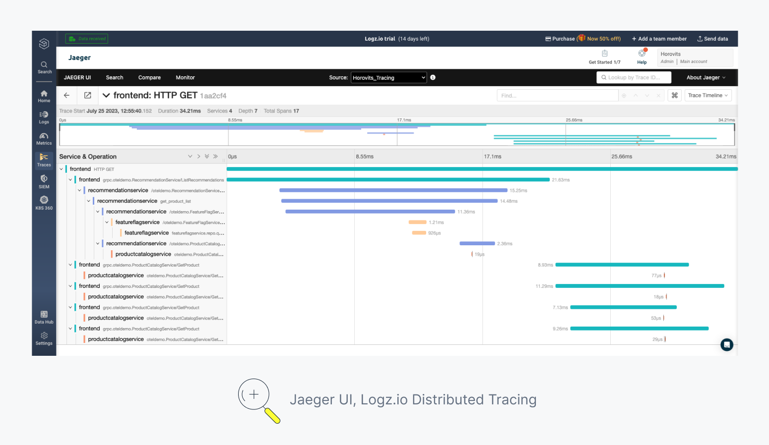The height and width of the screenshot is (445, 769).
Task: Click the back arrow above the trace view
Action: 66,95
